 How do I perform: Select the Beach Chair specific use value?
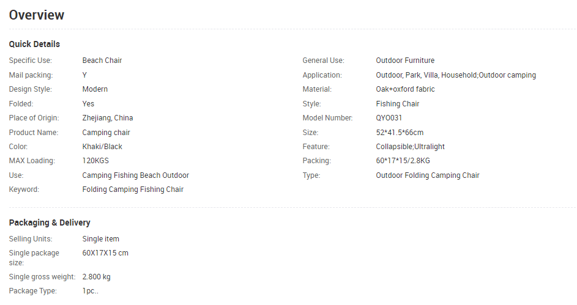click(102, 61)
